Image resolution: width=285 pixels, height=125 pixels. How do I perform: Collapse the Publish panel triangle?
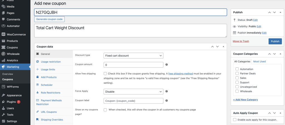point(281,12)
